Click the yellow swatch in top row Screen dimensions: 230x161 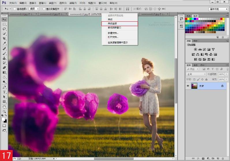click(188, 19)
